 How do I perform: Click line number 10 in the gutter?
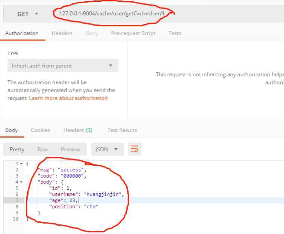[16, 219]
